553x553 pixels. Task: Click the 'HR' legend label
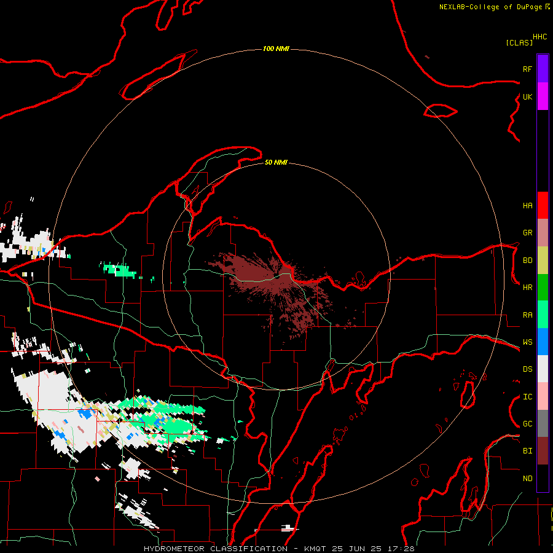[x=528, y=288]
